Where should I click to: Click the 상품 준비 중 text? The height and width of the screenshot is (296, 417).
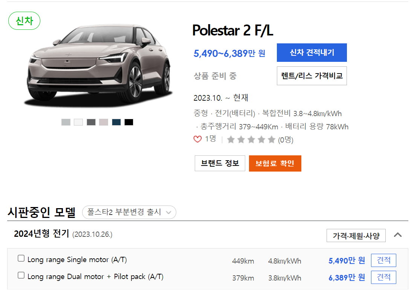tap(215, 76)
